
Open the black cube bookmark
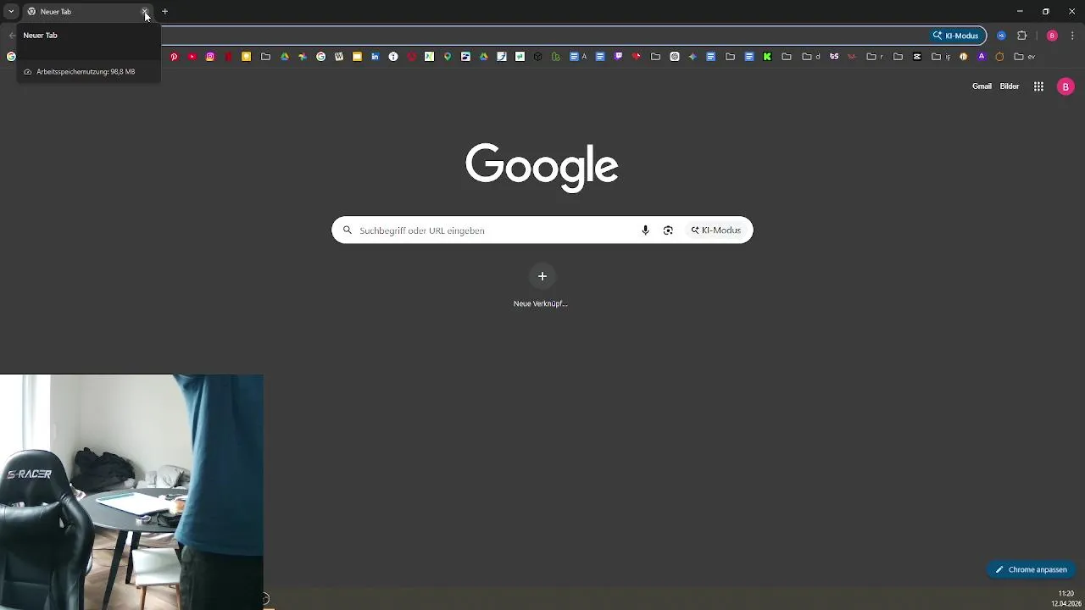[x=537, y=57]
